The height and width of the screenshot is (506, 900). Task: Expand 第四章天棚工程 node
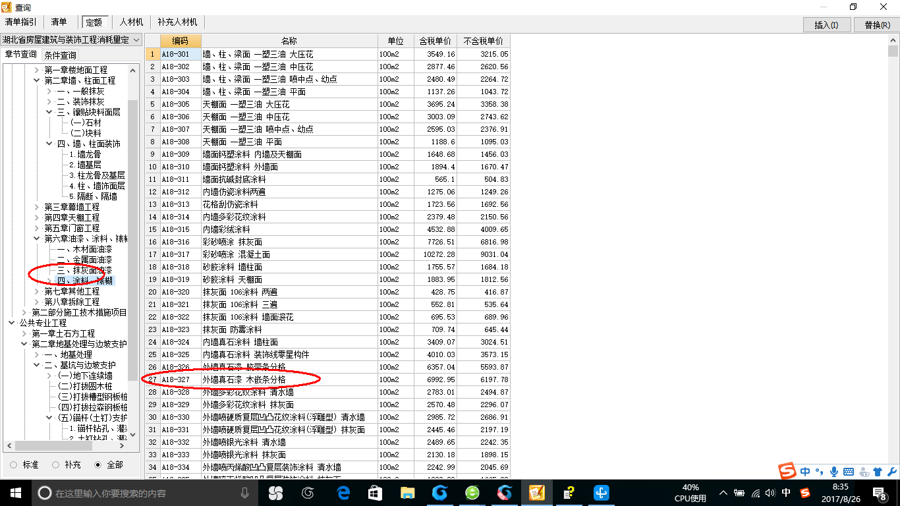[x=37, y=217]
